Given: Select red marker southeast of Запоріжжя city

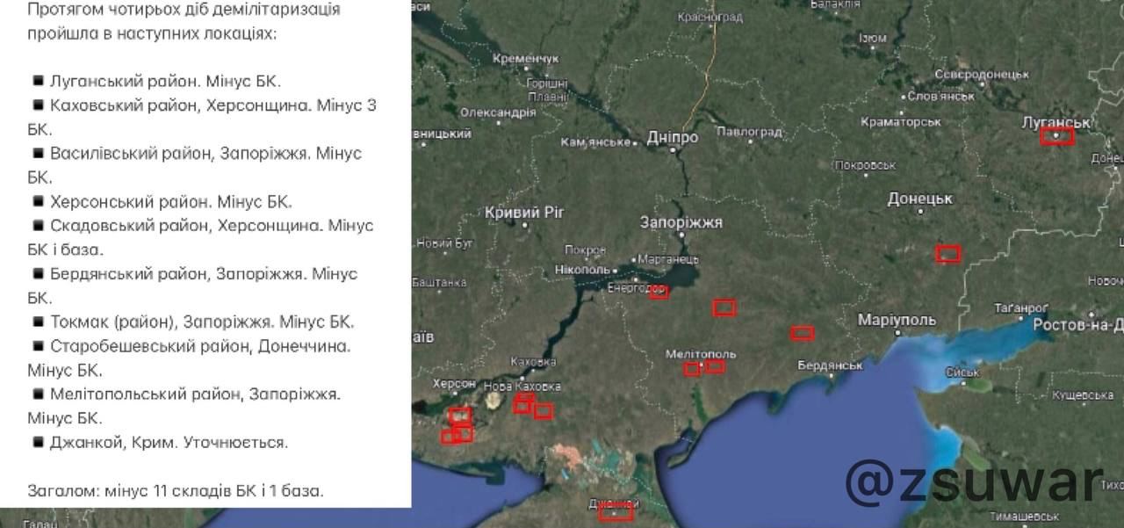Looking at the screenshot, I should pyautogui.click(x=724, y=307).
